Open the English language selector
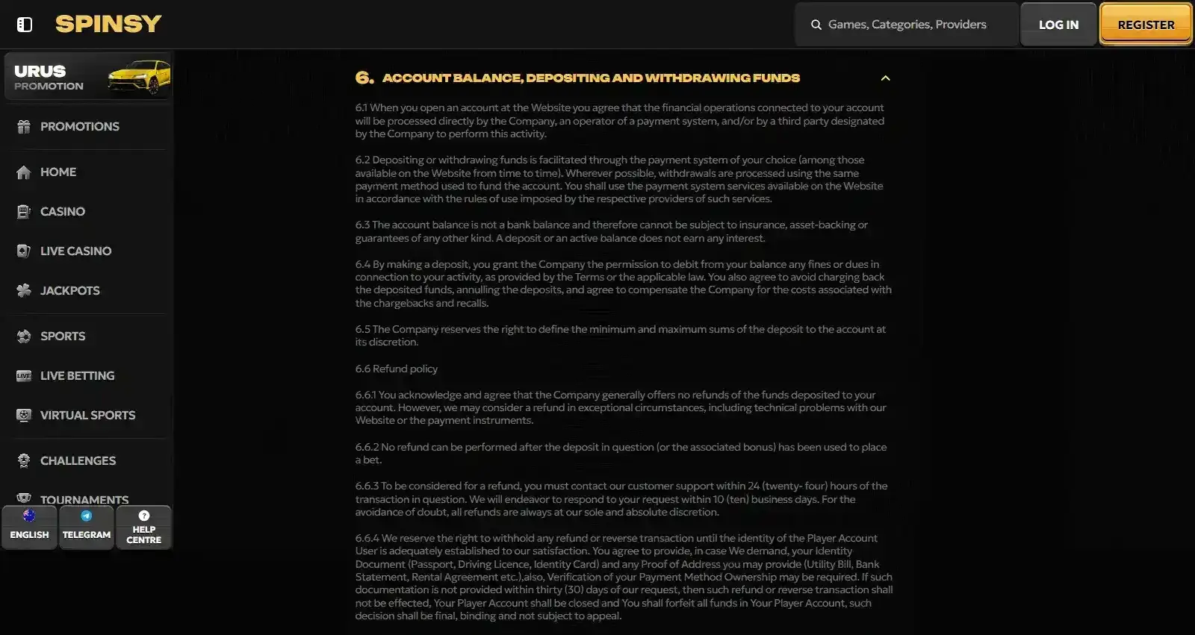The image size is (1195, 635). [x=29, y=528]
